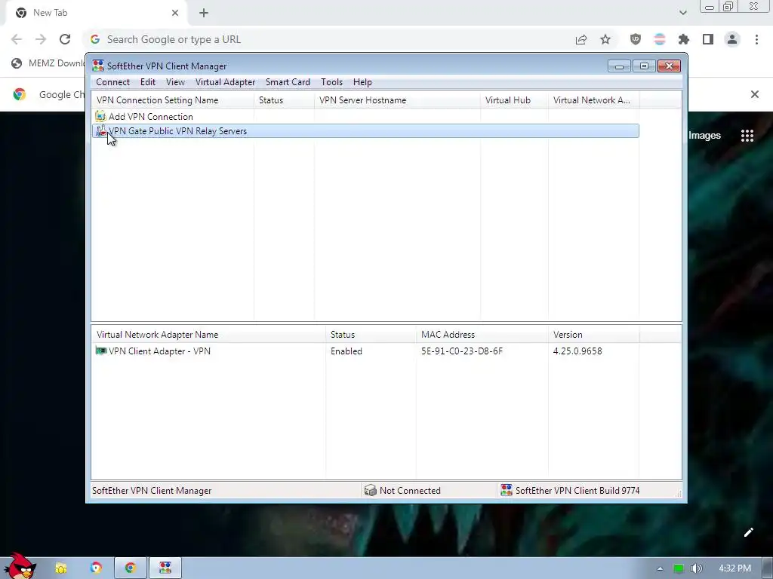
Task: Click the striped flag extension icon
Action: [x=660, y=39]
